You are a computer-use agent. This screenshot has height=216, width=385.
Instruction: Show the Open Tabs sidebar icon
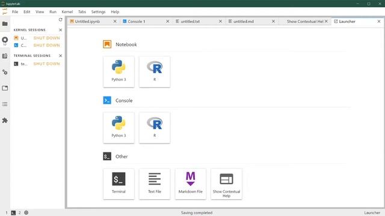5,88
